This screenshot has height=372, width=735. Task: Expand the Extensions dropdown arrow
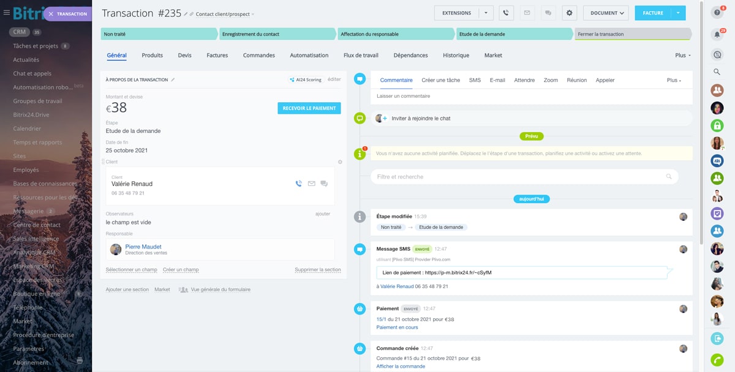click(x=485, y=13)
